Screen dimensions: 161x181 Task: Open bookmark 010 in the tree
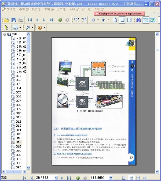tap(19, 113)
